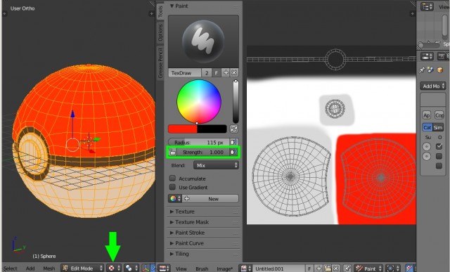Click the Strength 1.000 slider
The width and height of the screenshot is (450, 272).
(202, 152)
